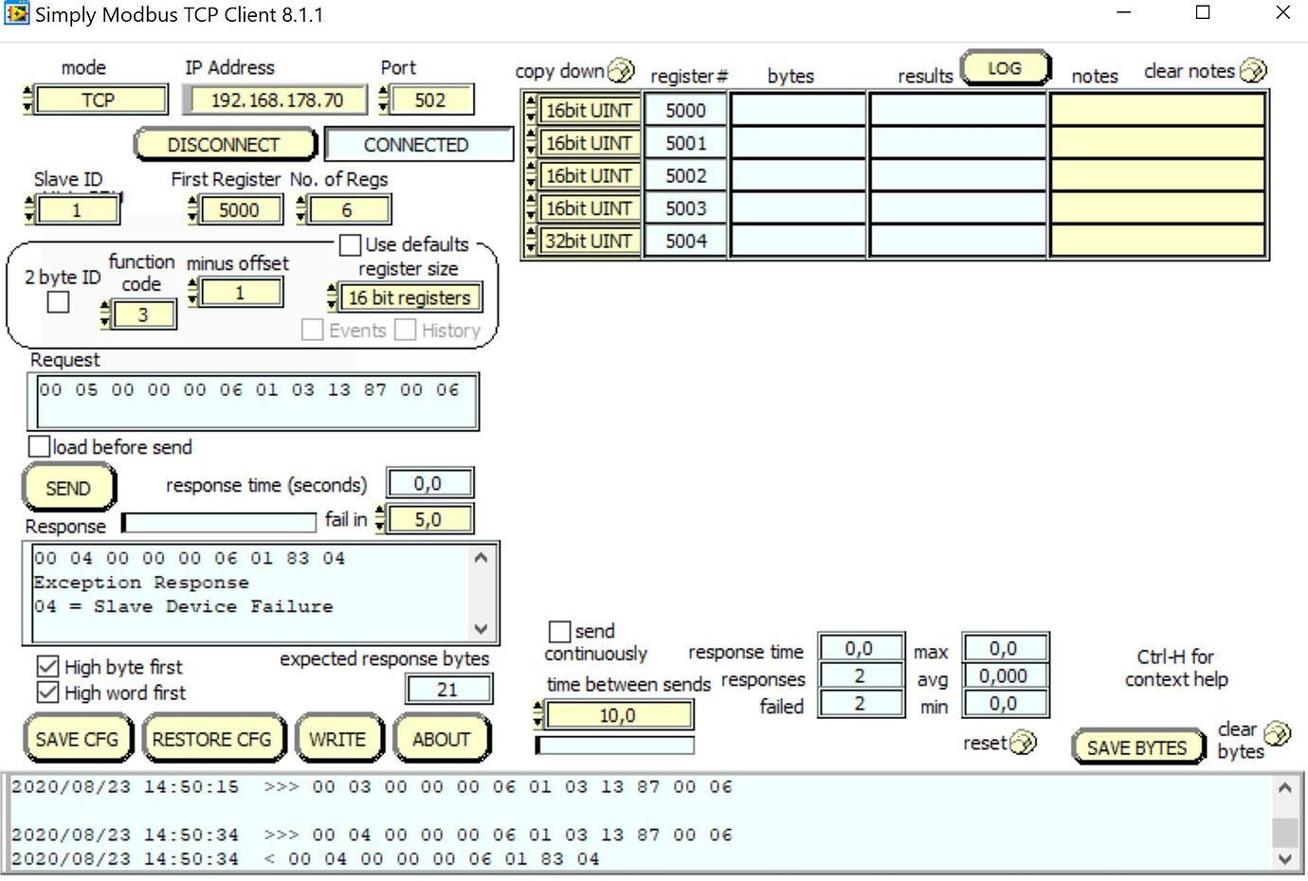Click the WRITE button

[339, 738]
